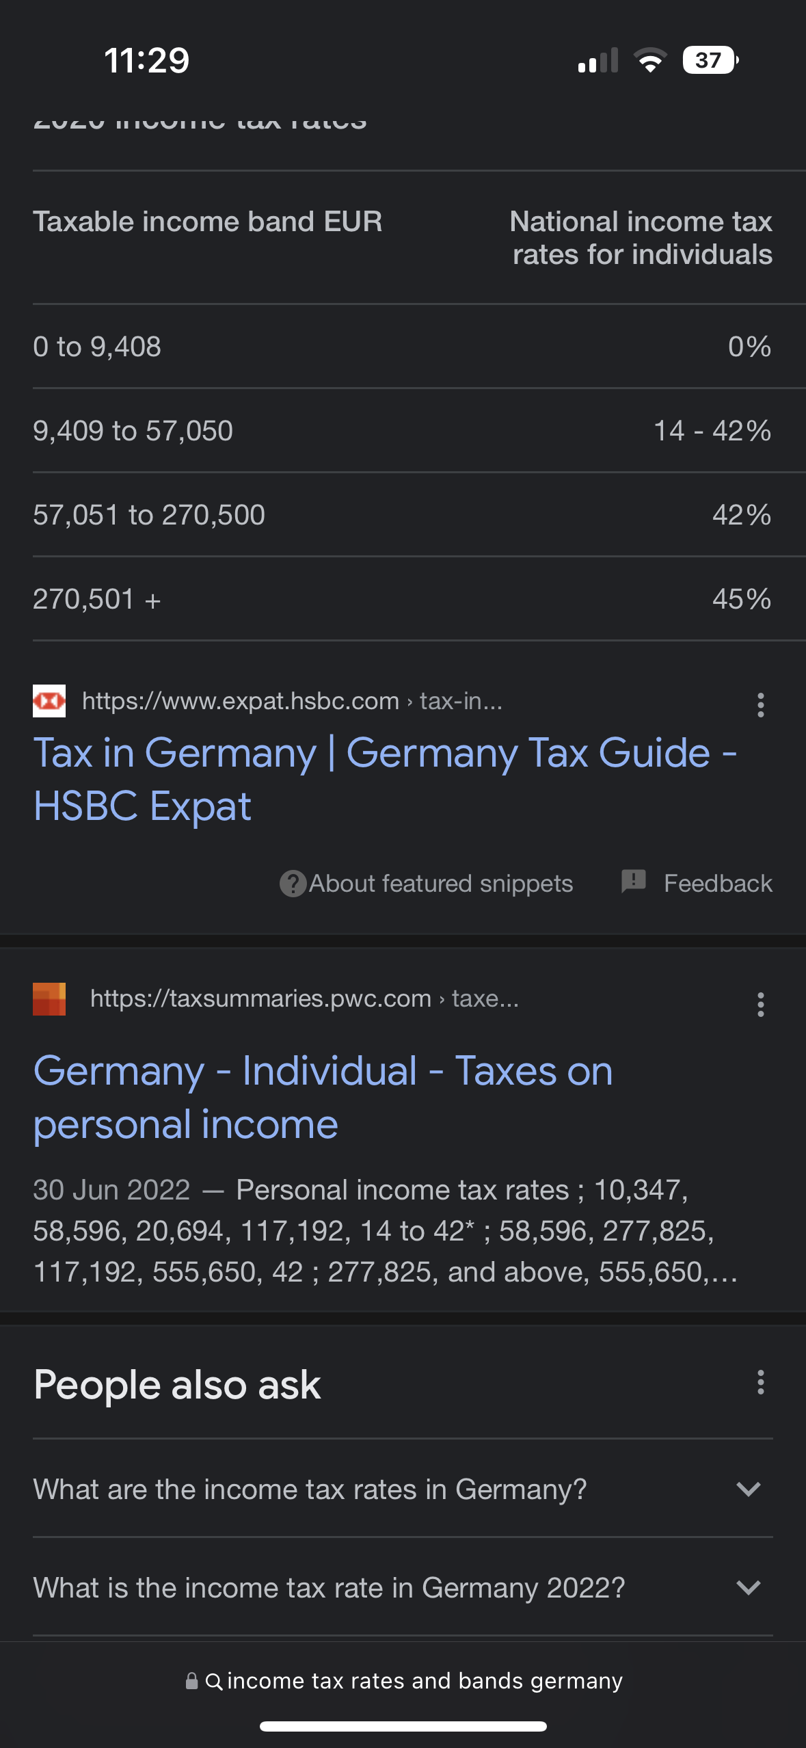The height and width of the screenshot is (1748, 806).
Task: Click About featured snippets text
Action: click(441, 884)
